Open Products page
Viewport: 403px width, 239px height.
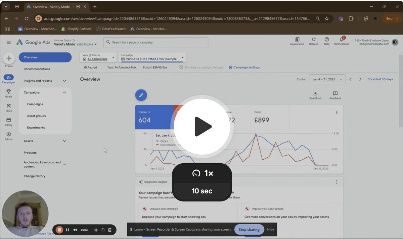click(x=30, y=153)
